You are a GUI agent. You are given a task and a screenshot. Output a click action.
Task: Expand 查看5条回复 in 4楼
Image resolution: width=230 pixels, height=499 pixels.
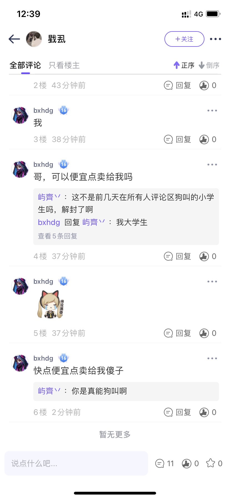coord(57,236)
